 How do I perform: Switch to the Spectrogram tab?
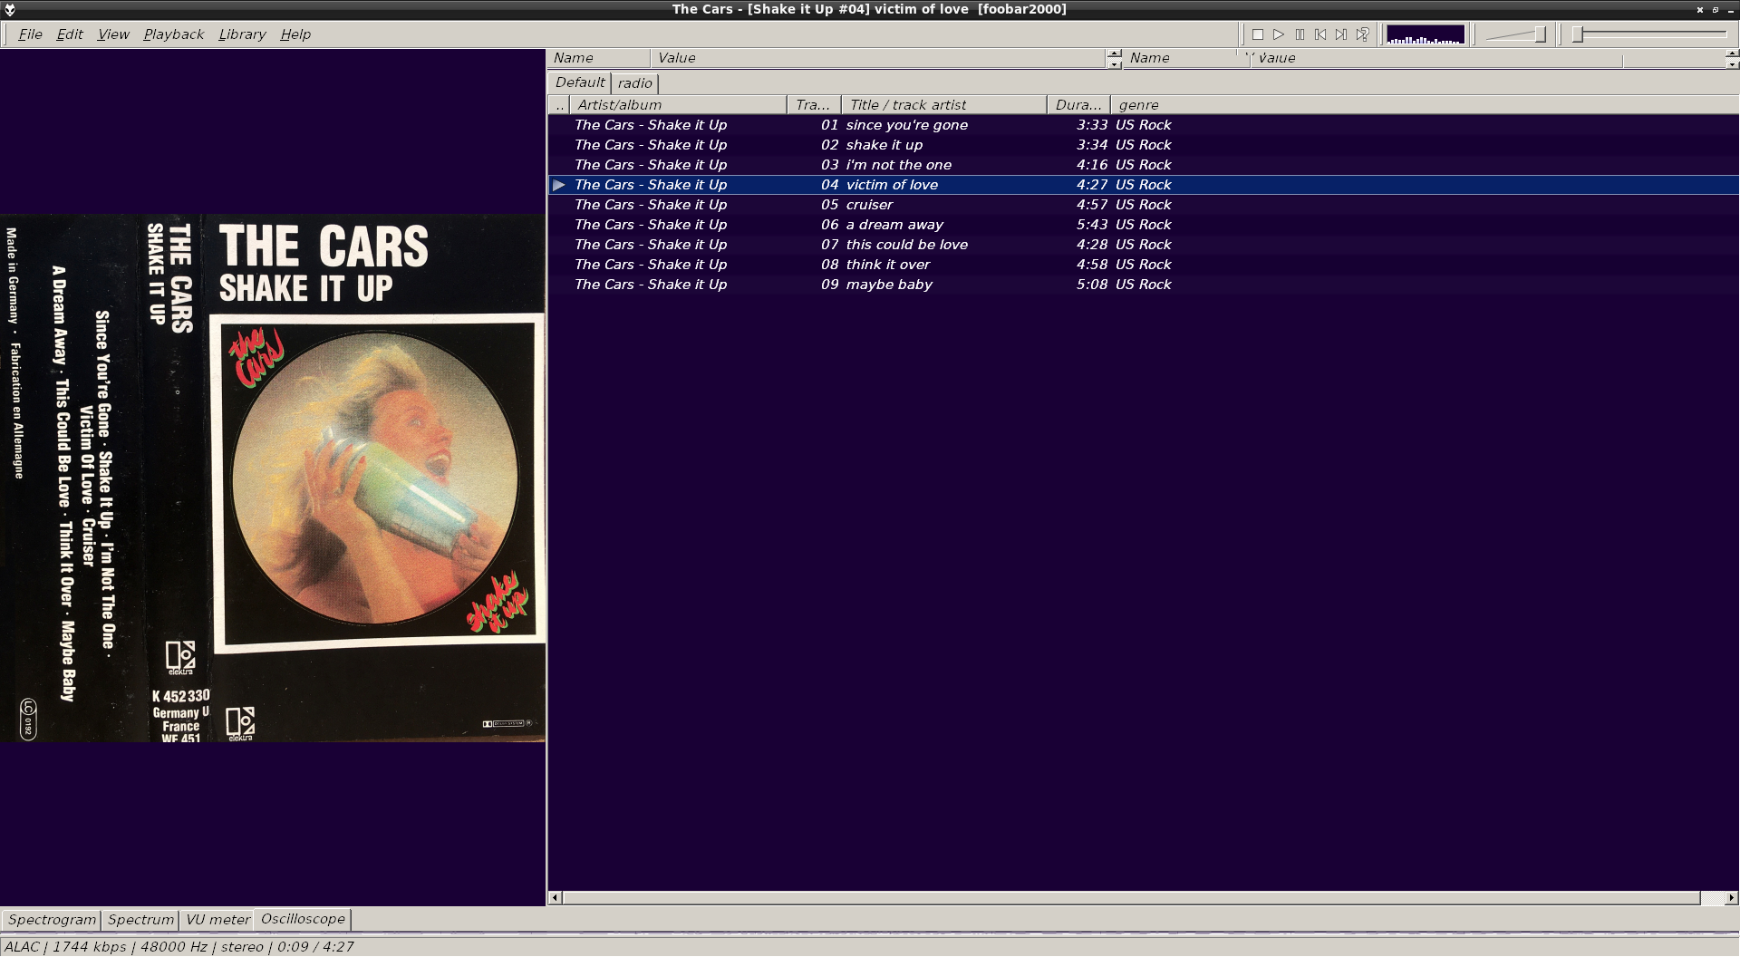pyautogui.click(x=52, y=920)
